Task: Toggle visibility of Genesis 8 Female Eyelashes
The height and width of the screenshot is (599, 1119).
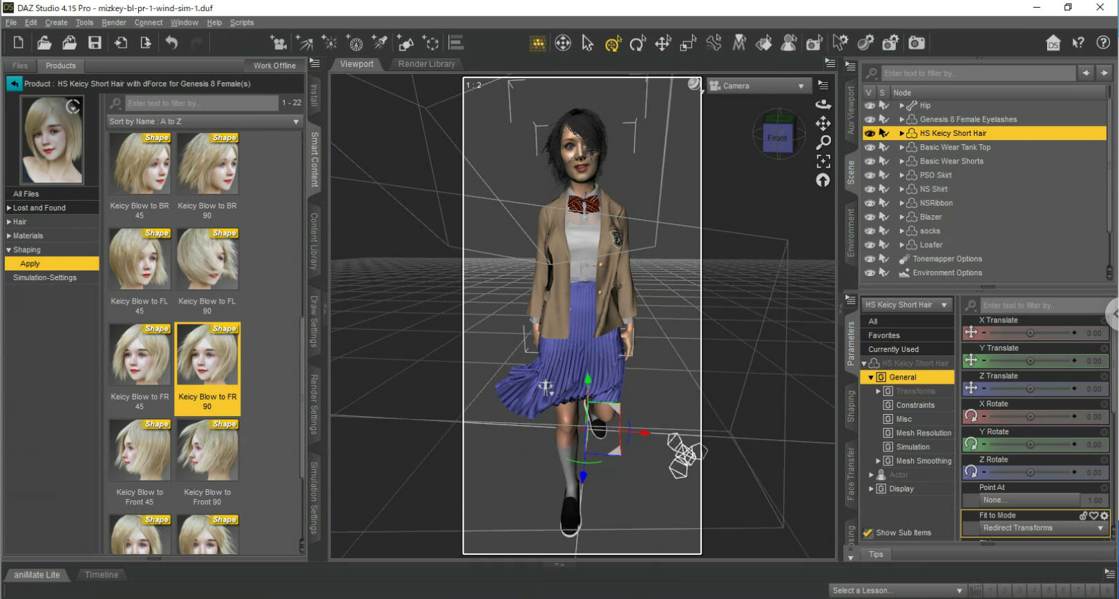Action: (x=870, y=119)
